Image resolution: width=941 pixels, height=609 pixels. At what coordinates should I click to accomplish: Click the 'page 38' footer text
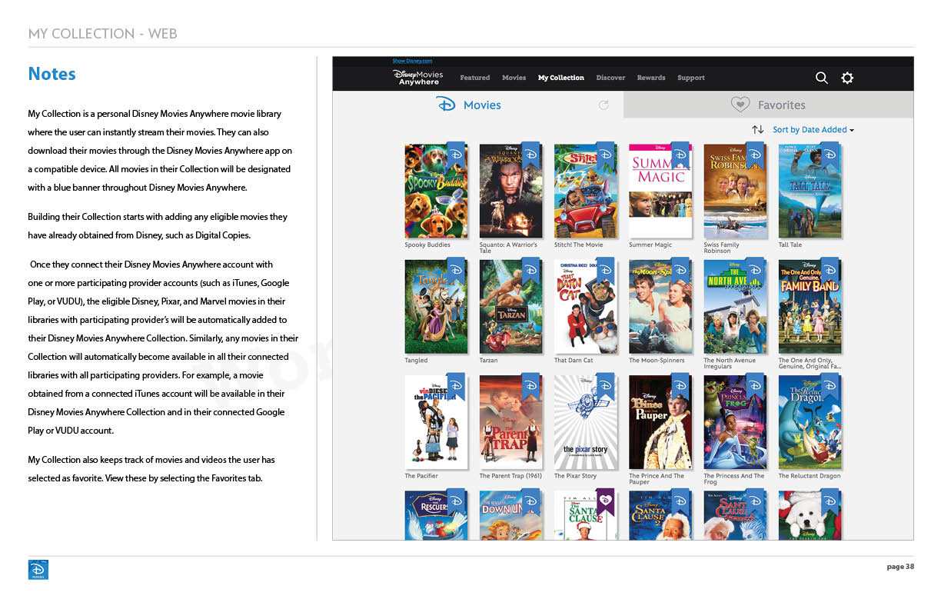coord(900,567)
